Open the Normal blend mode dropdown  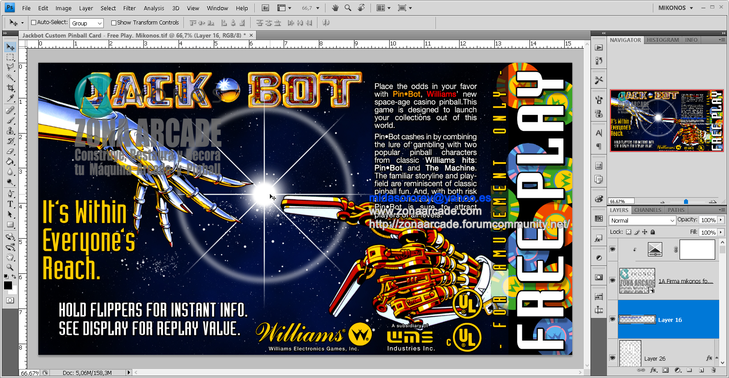[x=642, y=220]
